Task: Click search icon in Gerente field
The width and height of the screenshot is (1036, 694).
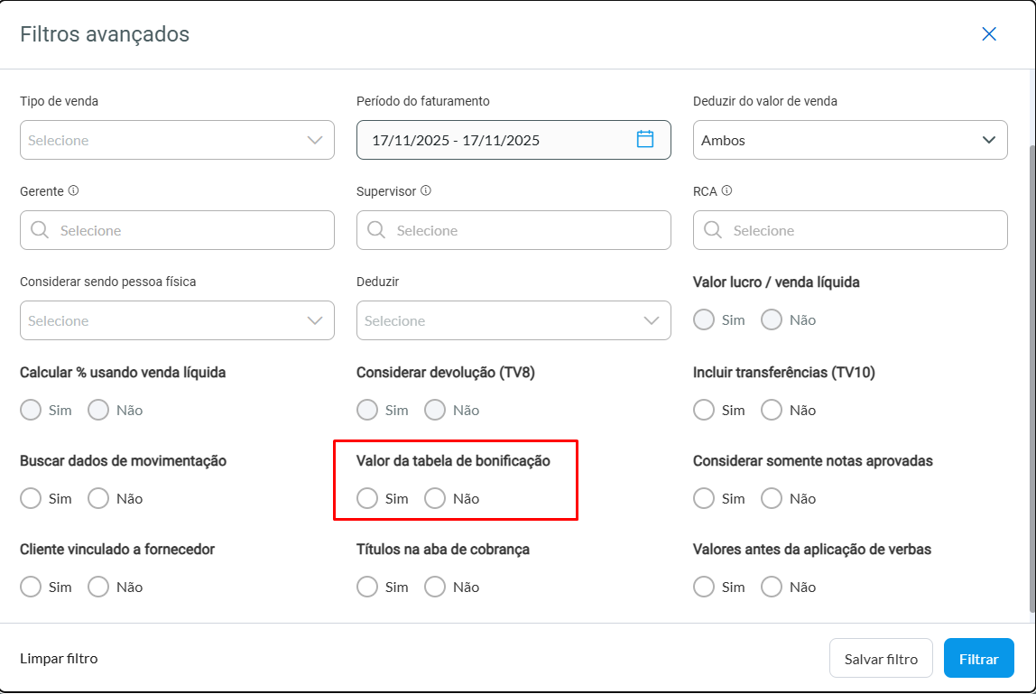Action: 40,230
